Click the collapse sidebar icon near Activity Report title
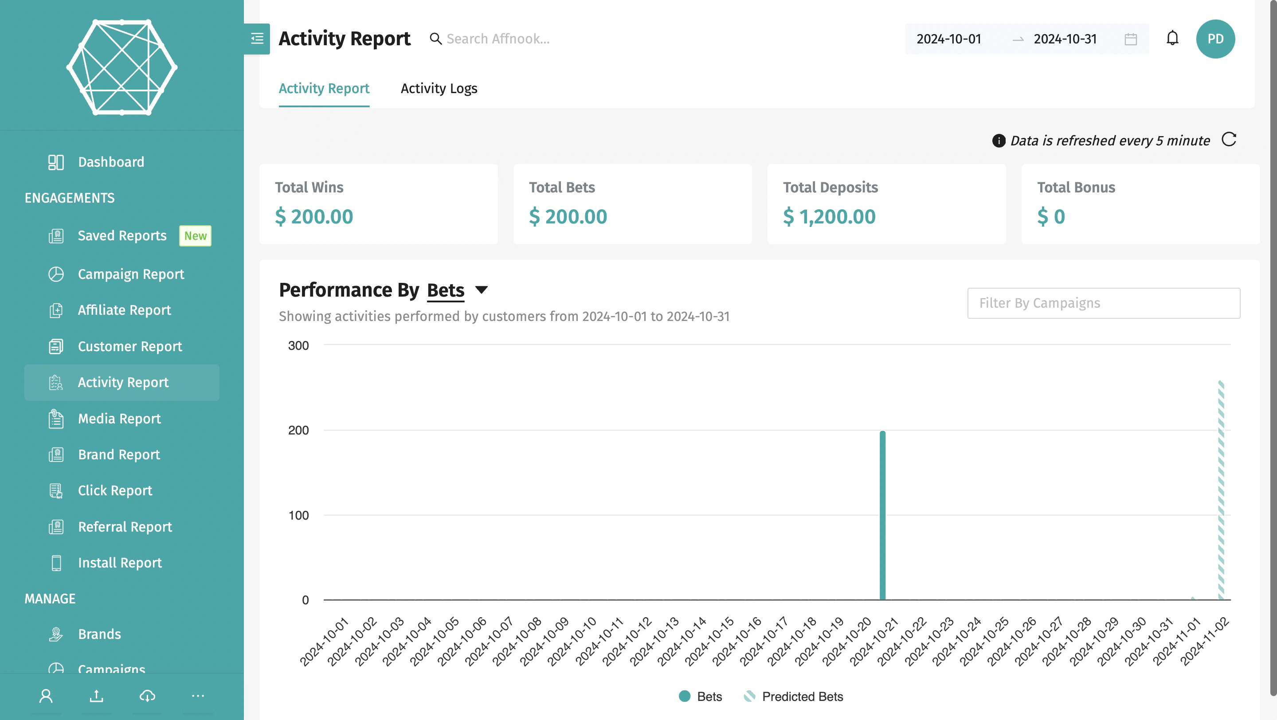This screenshot has width=1277, height=720. 257,39
